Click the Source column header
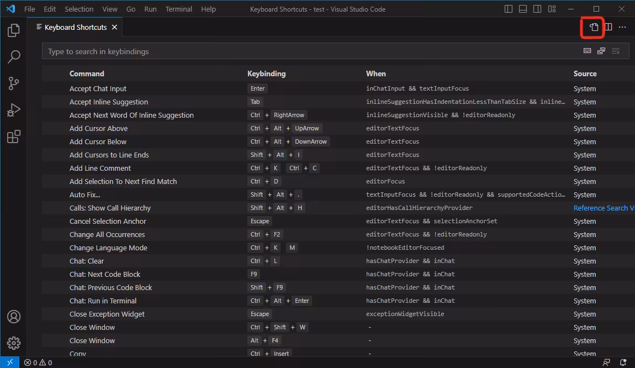635x368 pixels. tap(585, 73)
